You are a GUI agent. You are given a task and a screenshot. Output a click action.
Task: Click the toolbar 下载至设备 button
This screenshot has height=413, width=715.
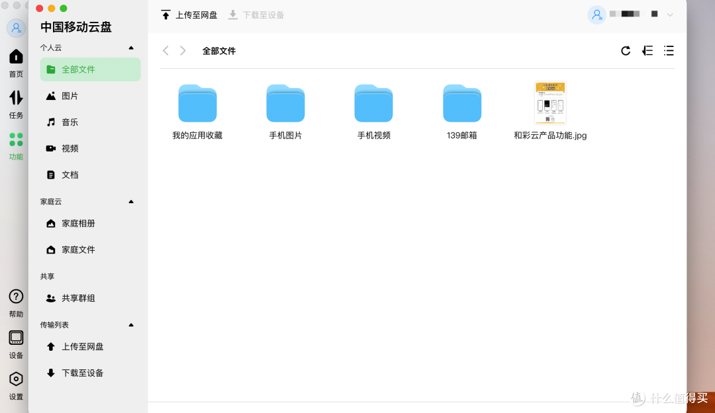256,15
